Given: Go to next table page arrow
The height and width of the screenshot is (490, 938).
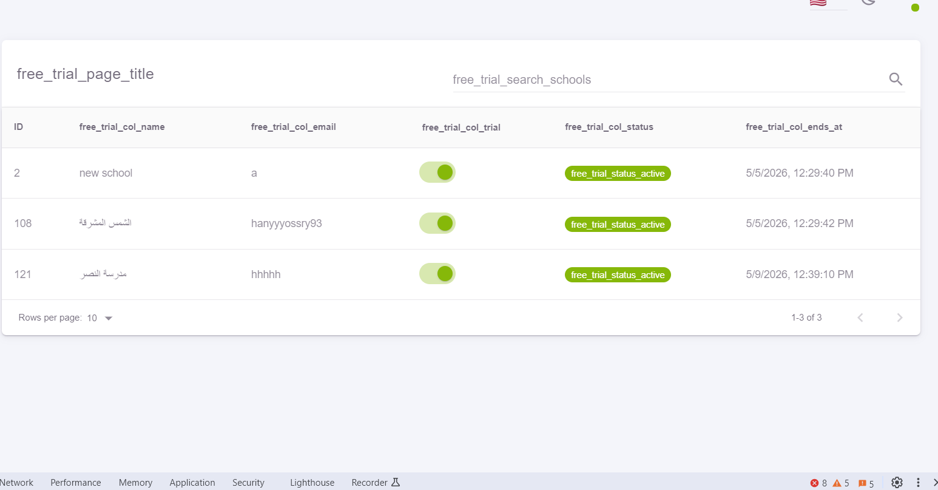Looking at the screenshot, I should point(900,318).
